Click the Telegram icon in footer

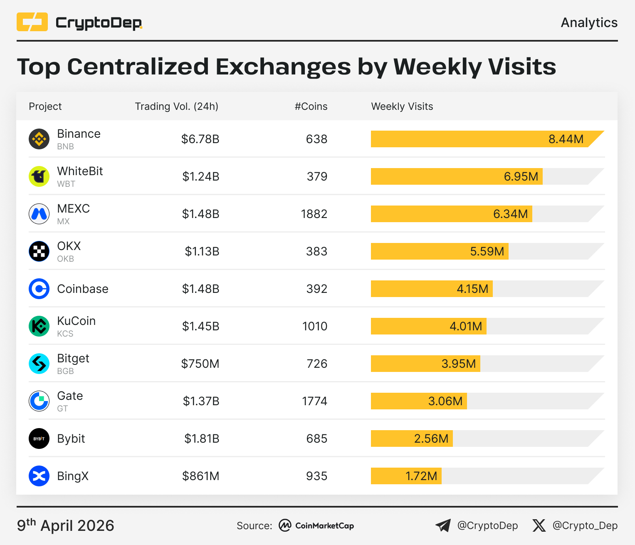coord(443,525)
